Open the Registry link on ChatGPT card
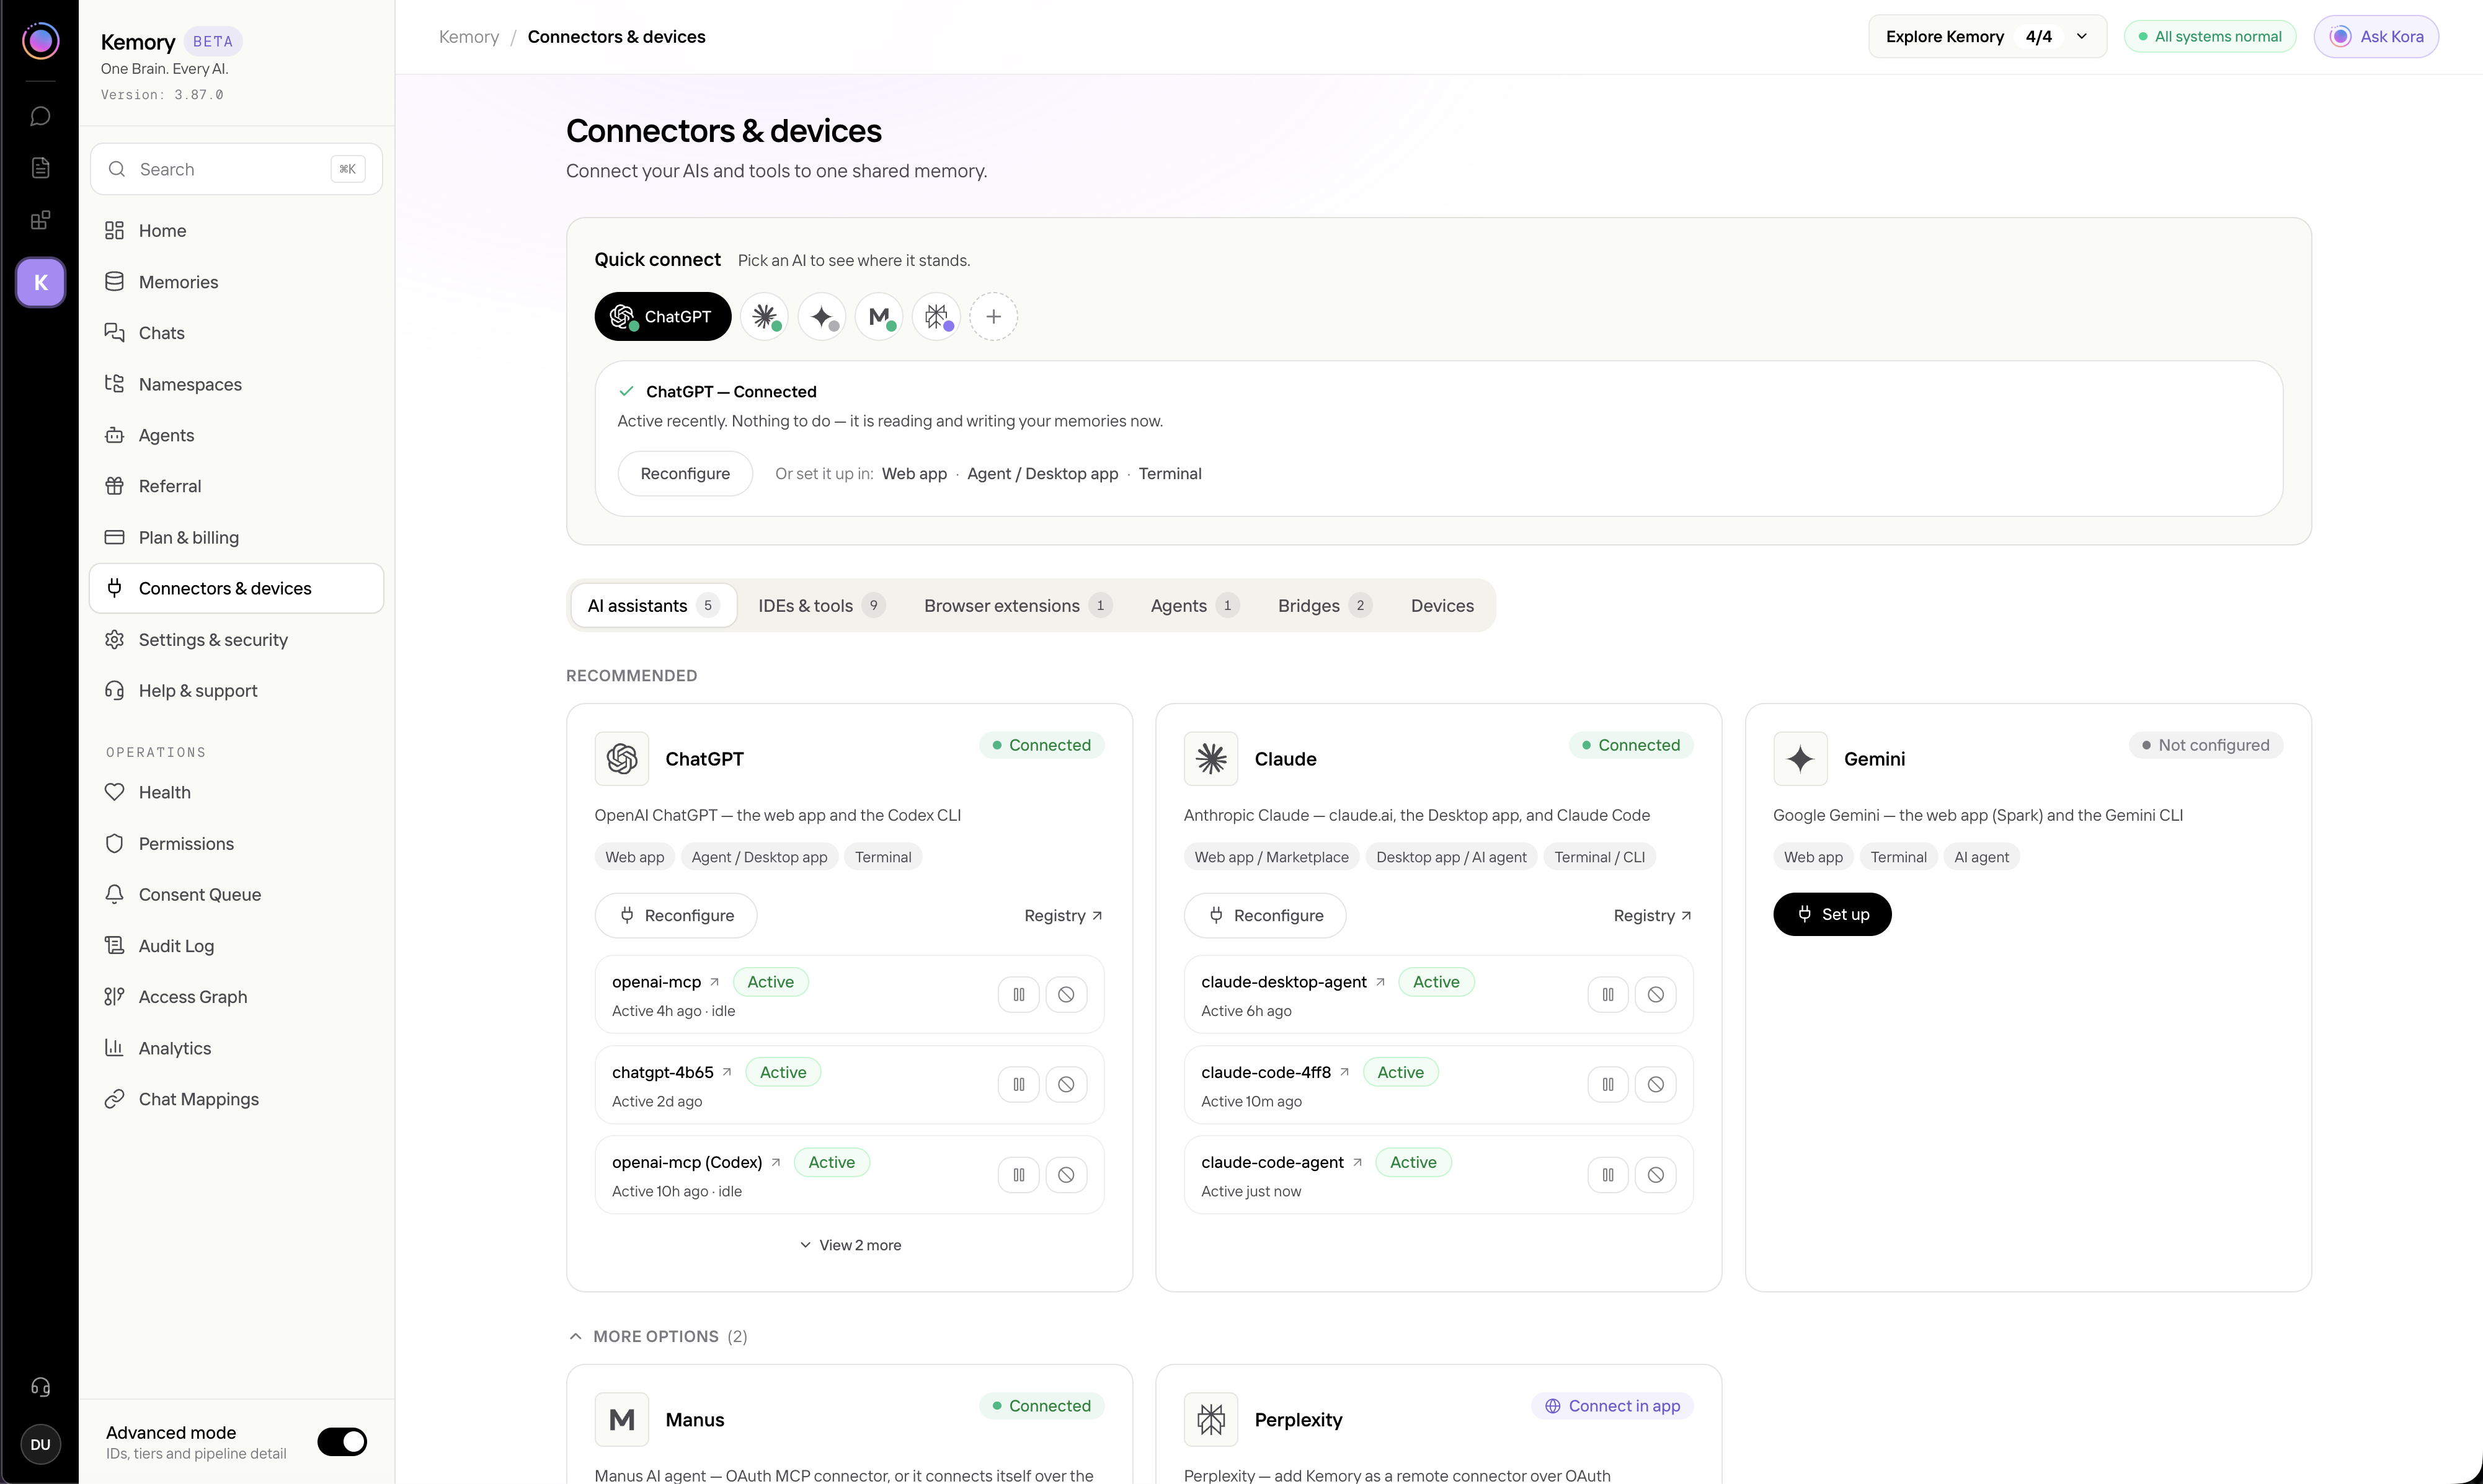The width and height of the screenshot is (2483, 1484). pos(1064,916)
